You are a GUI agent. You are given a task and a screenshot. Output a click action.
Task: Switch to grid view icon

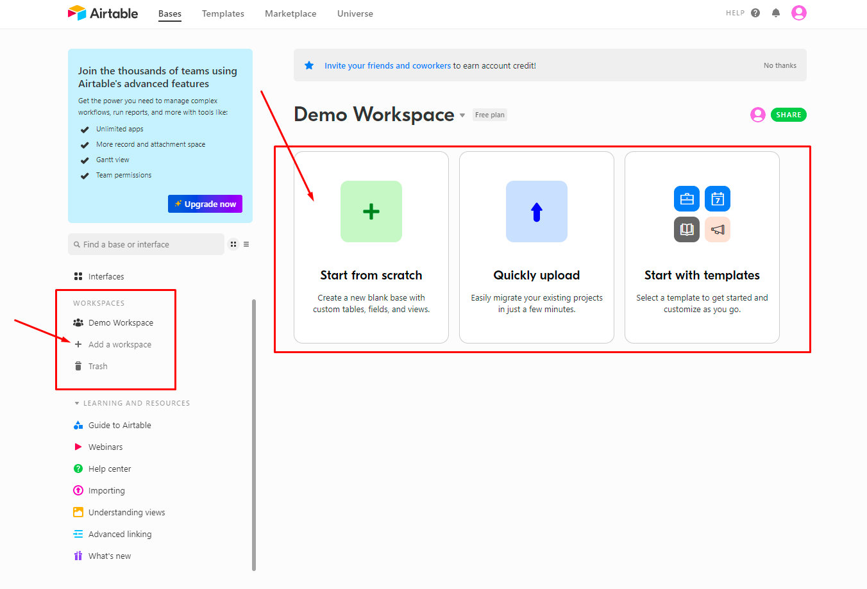(x=233, y=244)
